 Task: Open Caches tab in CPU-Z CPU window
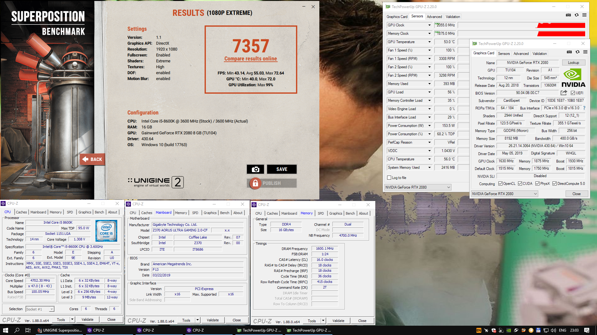(x=21, y=212)
